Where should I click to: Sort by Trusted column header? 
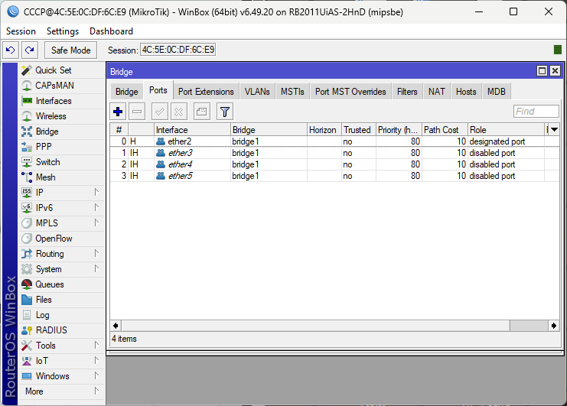point(359,130)
